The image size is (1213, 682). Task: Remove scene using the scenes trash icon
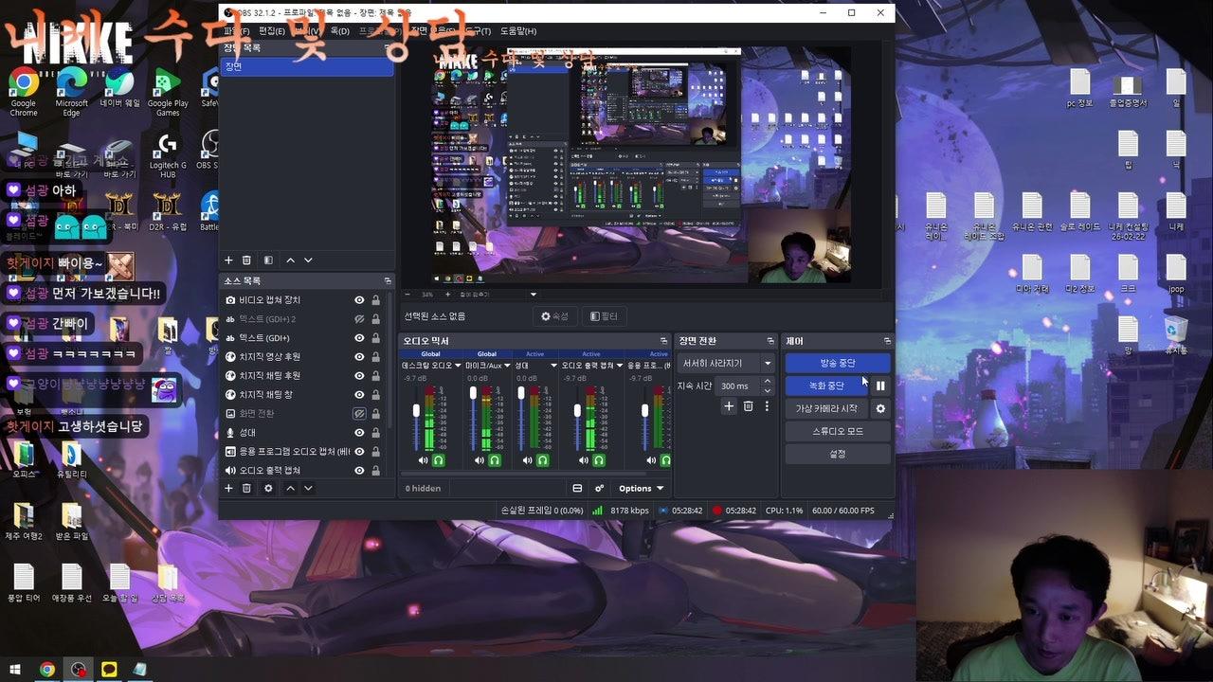246,260
